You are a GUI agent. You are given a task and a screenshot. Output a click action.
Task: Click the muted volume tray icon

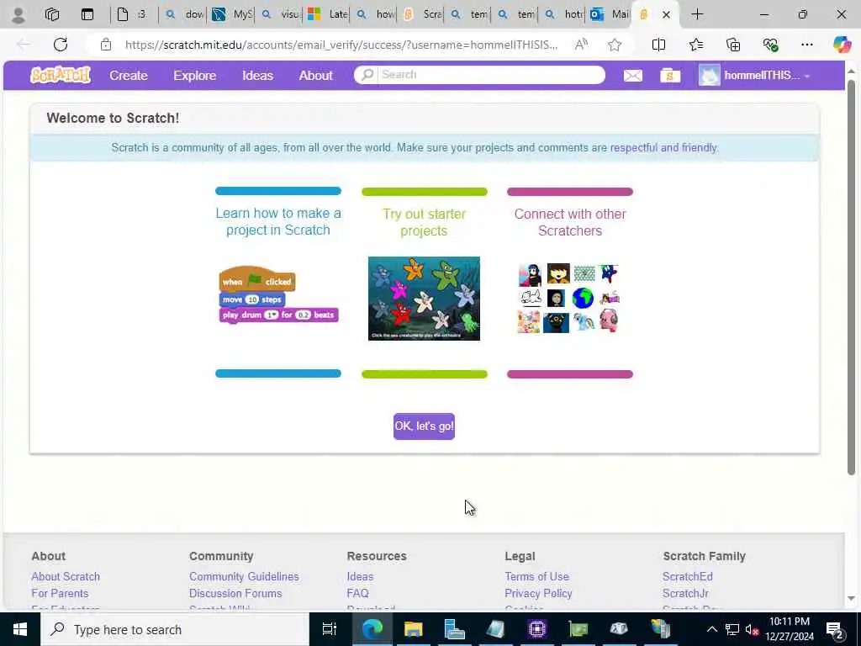pos(752,629)
